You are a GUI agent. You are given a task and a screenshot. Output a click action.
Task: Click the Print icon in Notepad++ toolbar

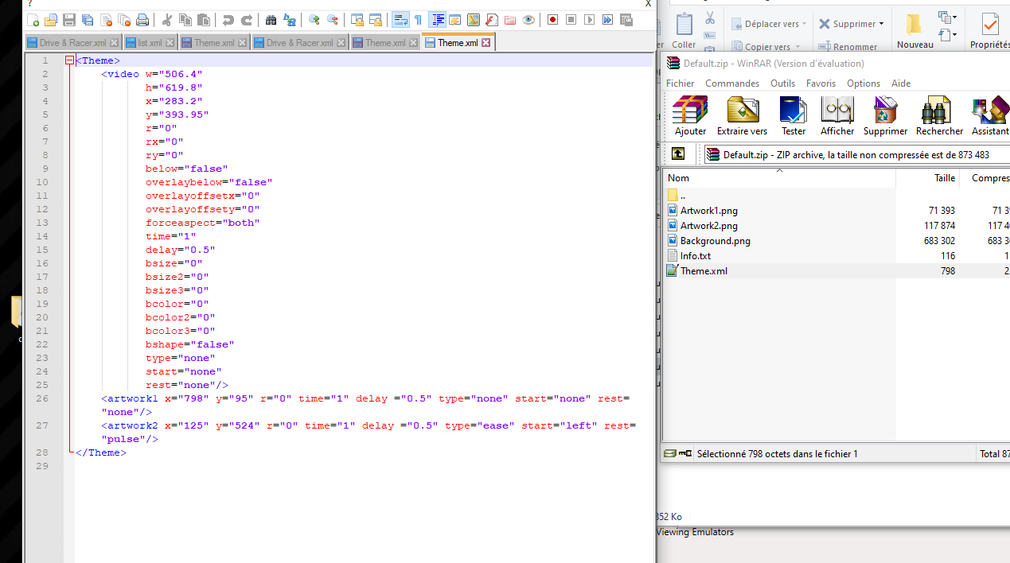coord(142,20)
